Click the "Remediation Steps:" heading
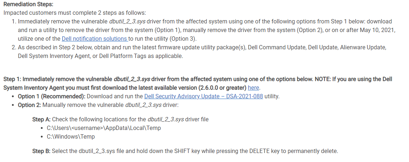The image size is (409, 162). 29,4
